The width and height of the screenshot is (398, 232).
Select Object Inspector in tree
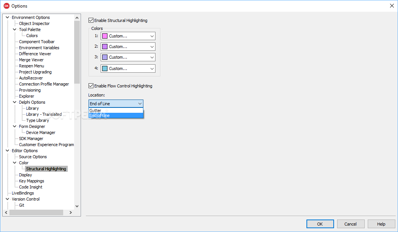pyautogui.click(x=34, y=23)
